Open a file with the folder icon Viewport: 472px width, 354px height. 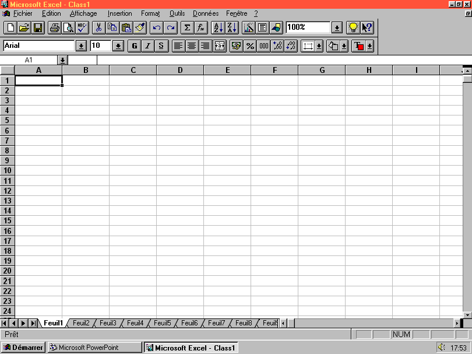[24, 28]
